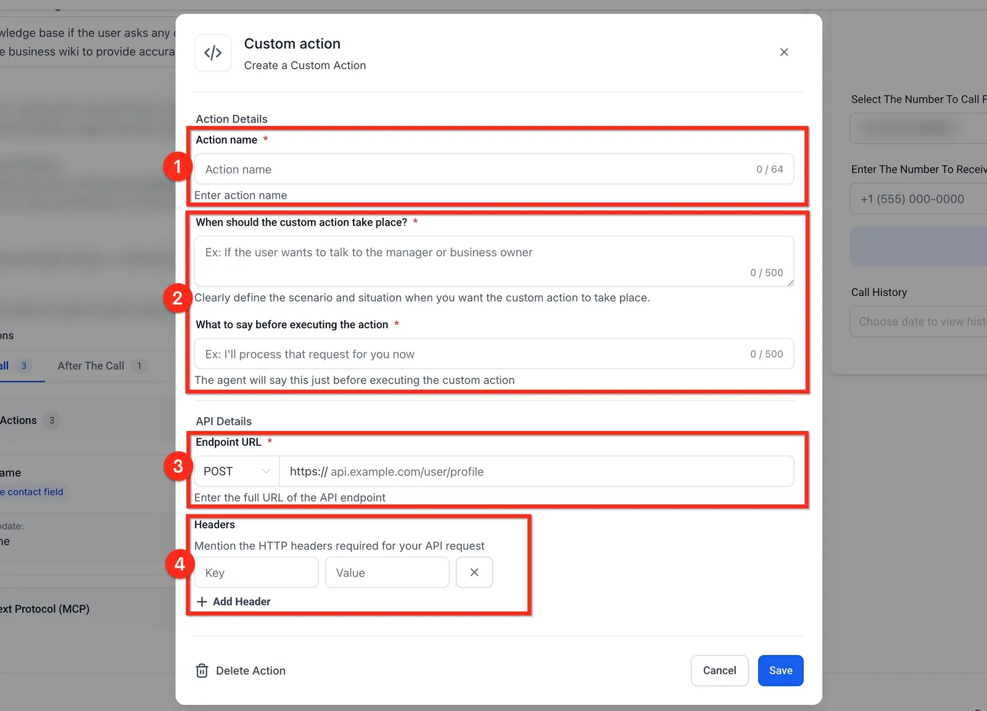This screenshot has height=711, width=987.
Task: Click the dropdown chevron next to POST
Action: [x=266, y=471]
